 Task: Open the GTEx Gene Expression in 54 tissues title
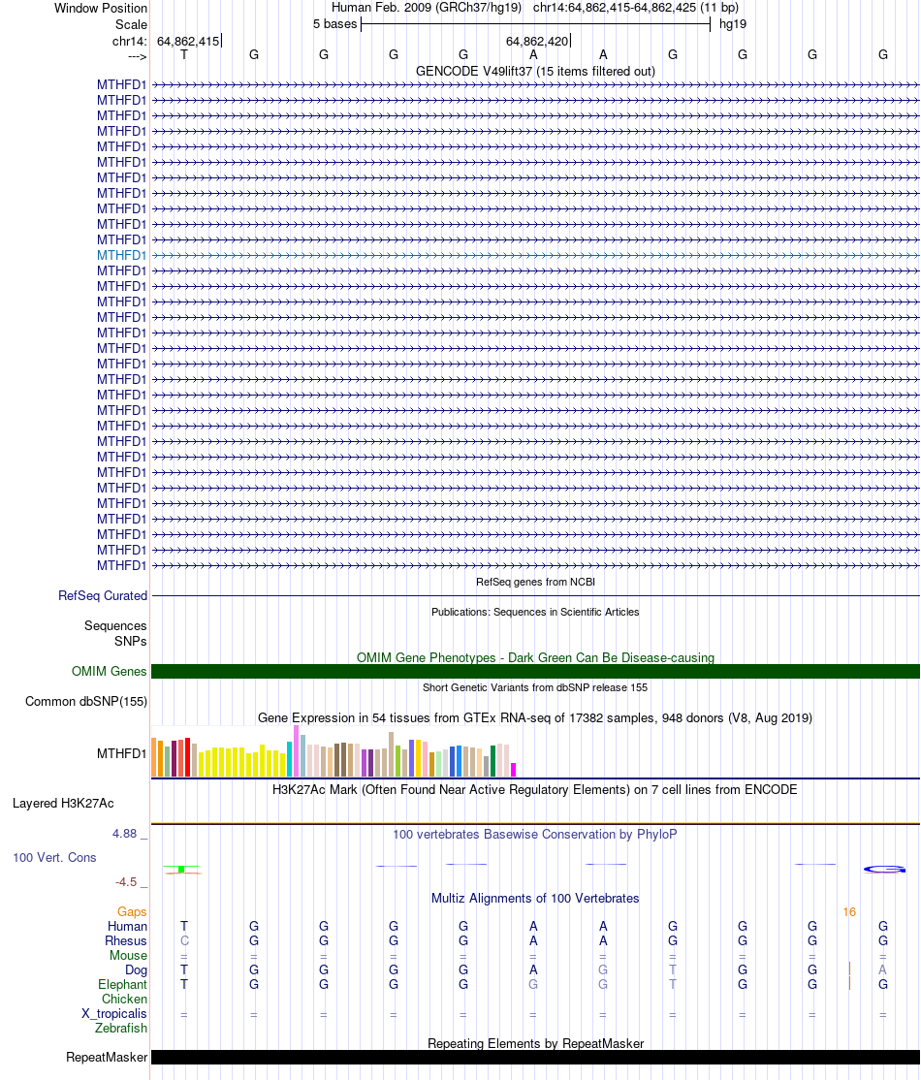click(535, 717)
